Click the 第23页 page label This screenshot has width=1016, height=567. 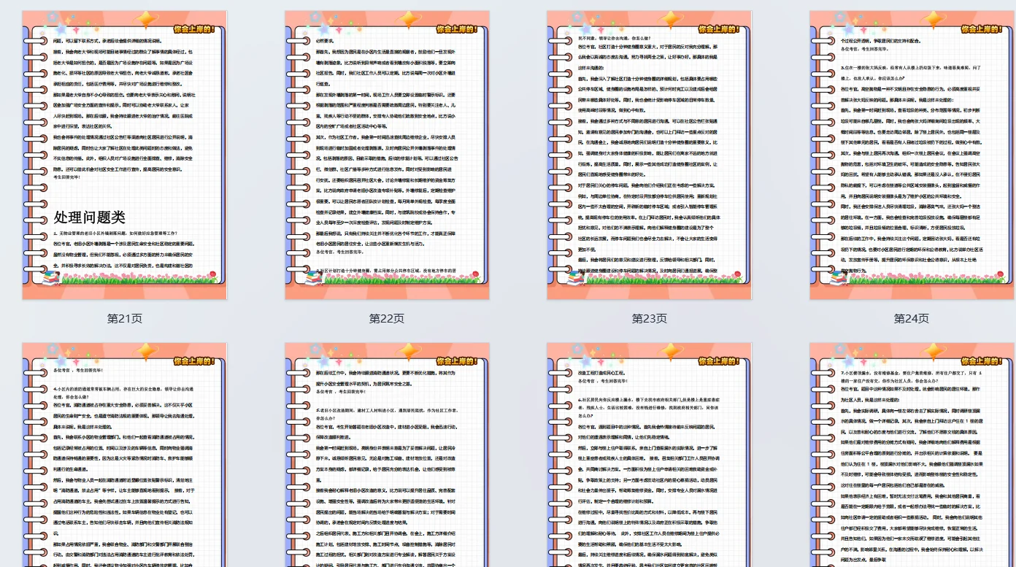[x=650, y=319]
